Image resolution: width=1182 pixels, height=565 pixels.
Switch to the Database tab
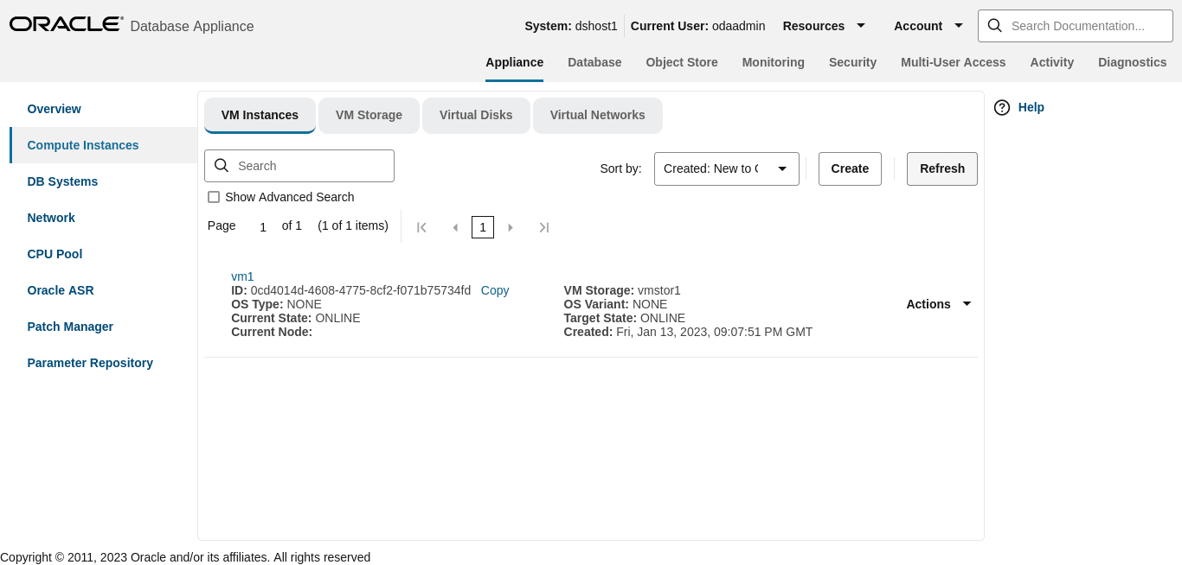click(x=594, y=61)
